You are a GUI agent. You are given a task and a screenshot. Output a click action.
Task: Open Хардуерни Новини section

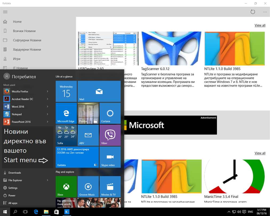coord(27,50)
